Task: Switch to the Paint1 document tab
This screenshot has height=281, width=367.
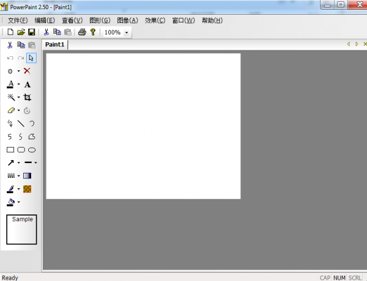Action: click(55, 45)
